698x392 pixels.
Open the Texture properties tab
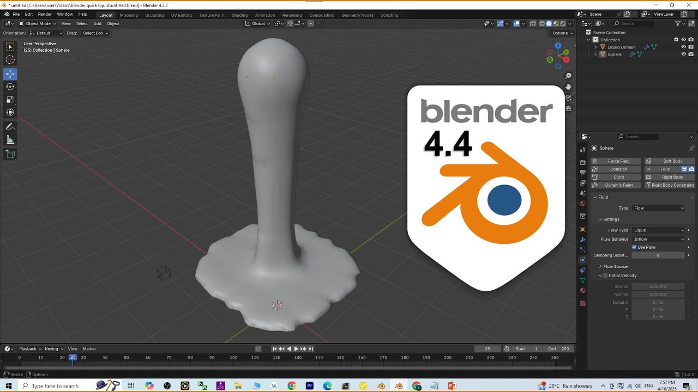click(x=583, y=303)
